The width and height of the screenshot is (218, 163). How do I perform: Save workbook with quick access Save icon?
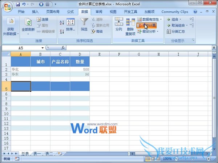18,4
